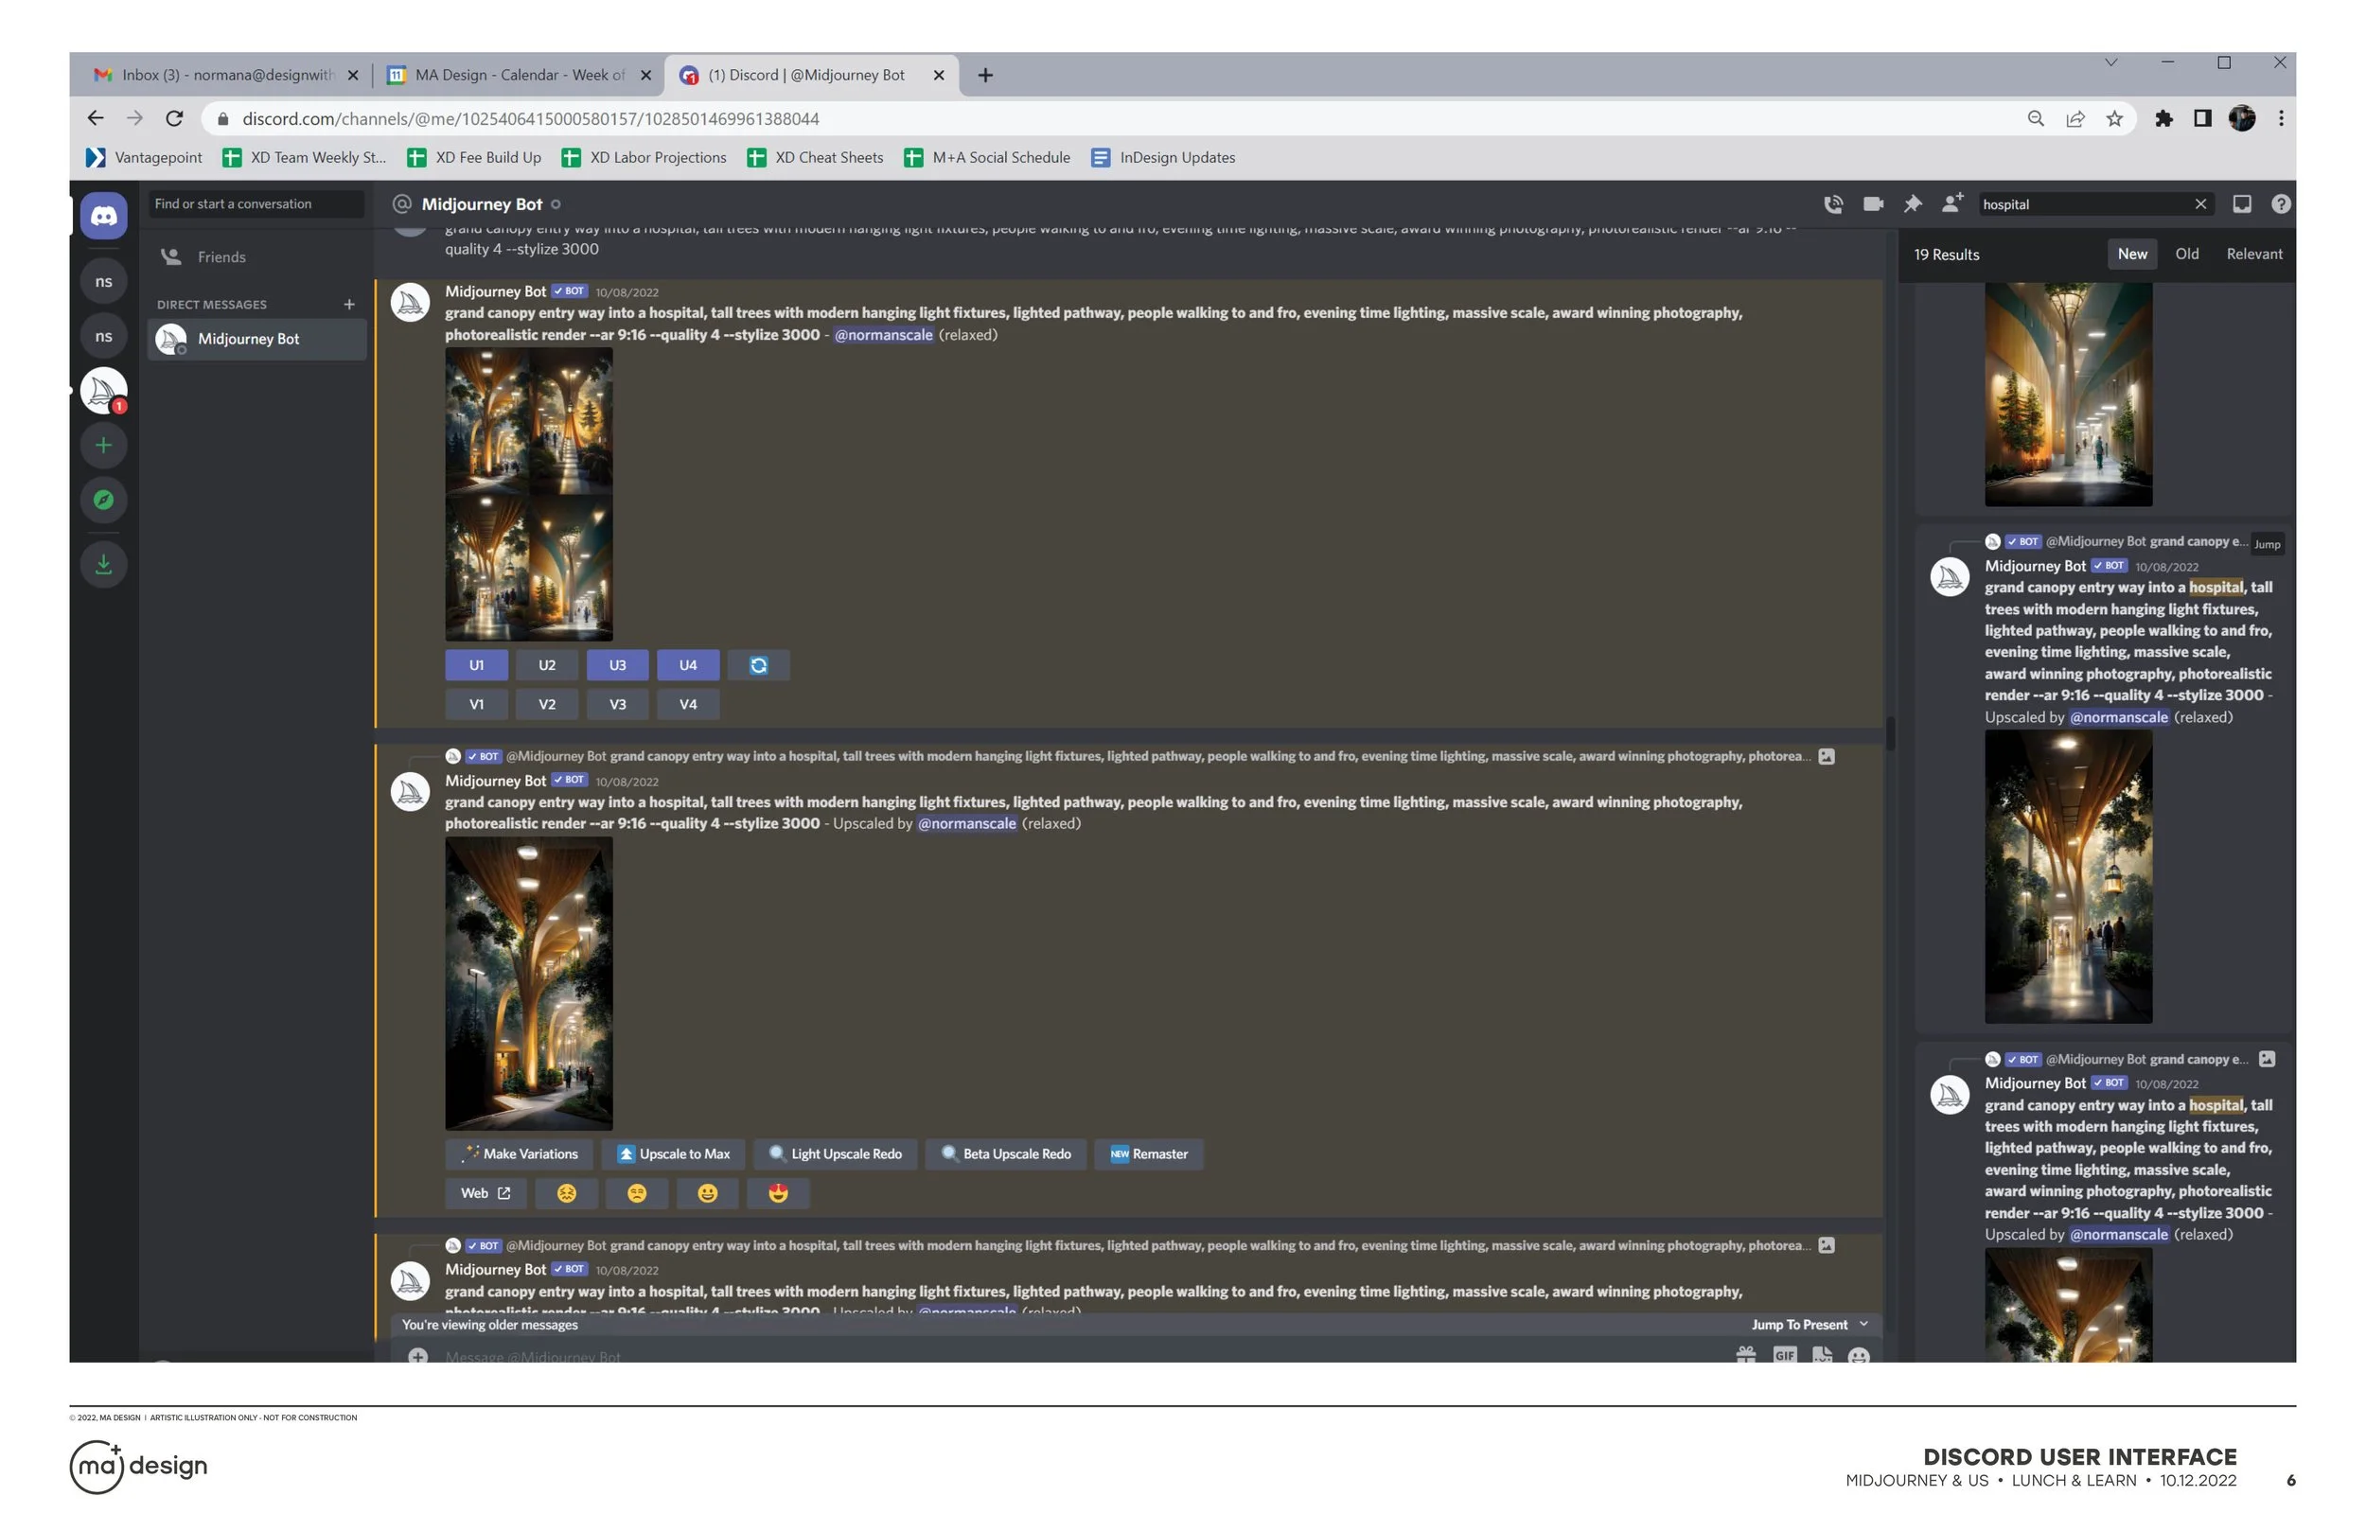Go back using the browser back arrow

click(x=96, y=118)
